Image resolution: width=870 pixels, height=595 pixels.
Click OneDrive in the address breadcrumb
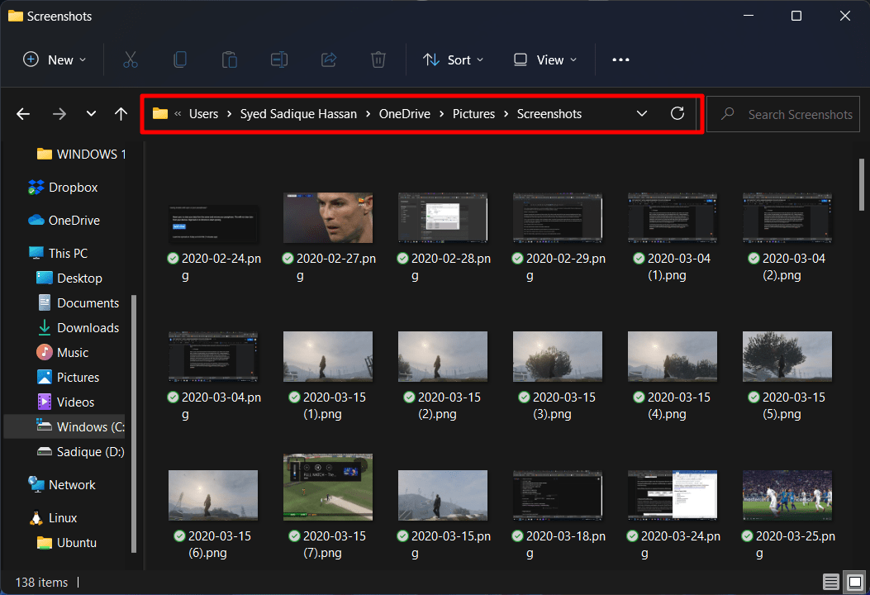click(404, 114)
